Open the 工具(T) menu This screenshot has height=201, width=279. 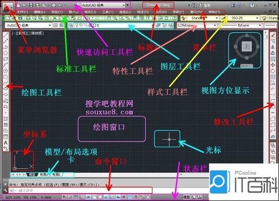click(108, 12)
